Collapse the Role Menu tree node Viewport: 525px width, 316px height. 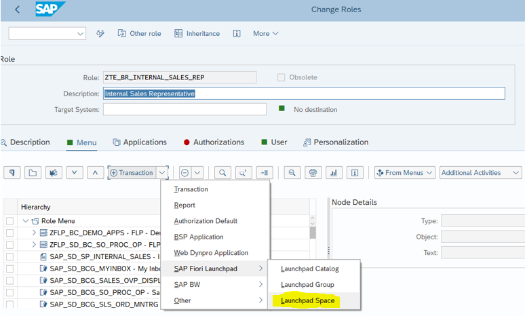[25, 221]
